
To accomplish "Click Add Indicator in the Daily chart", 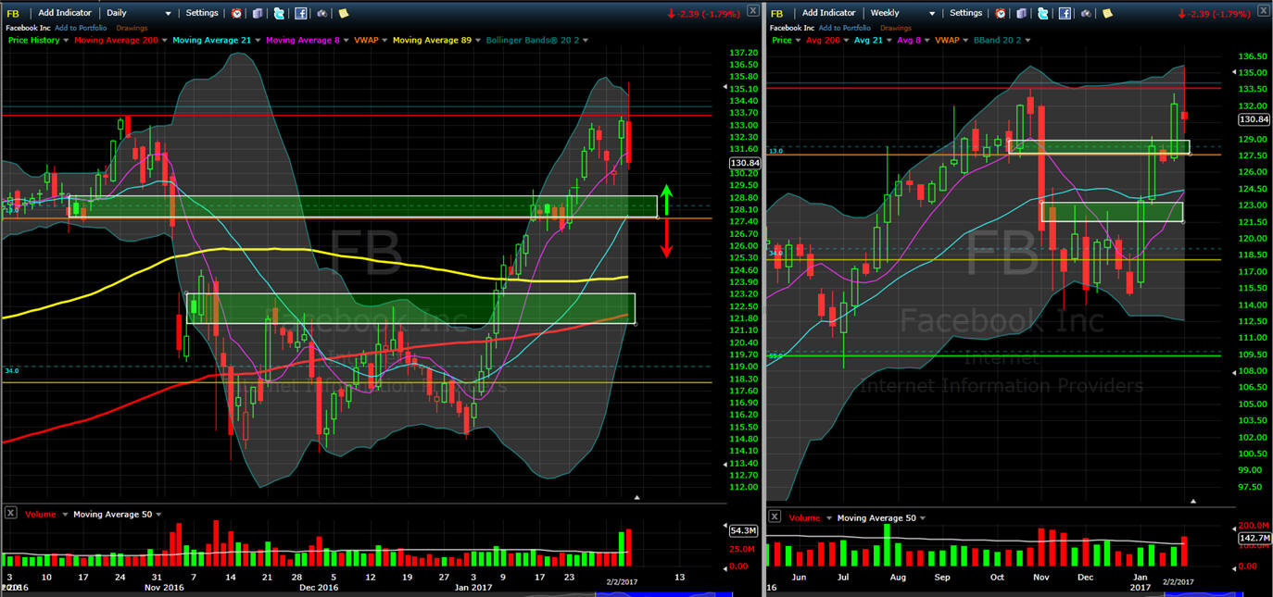I will point(65,13).
